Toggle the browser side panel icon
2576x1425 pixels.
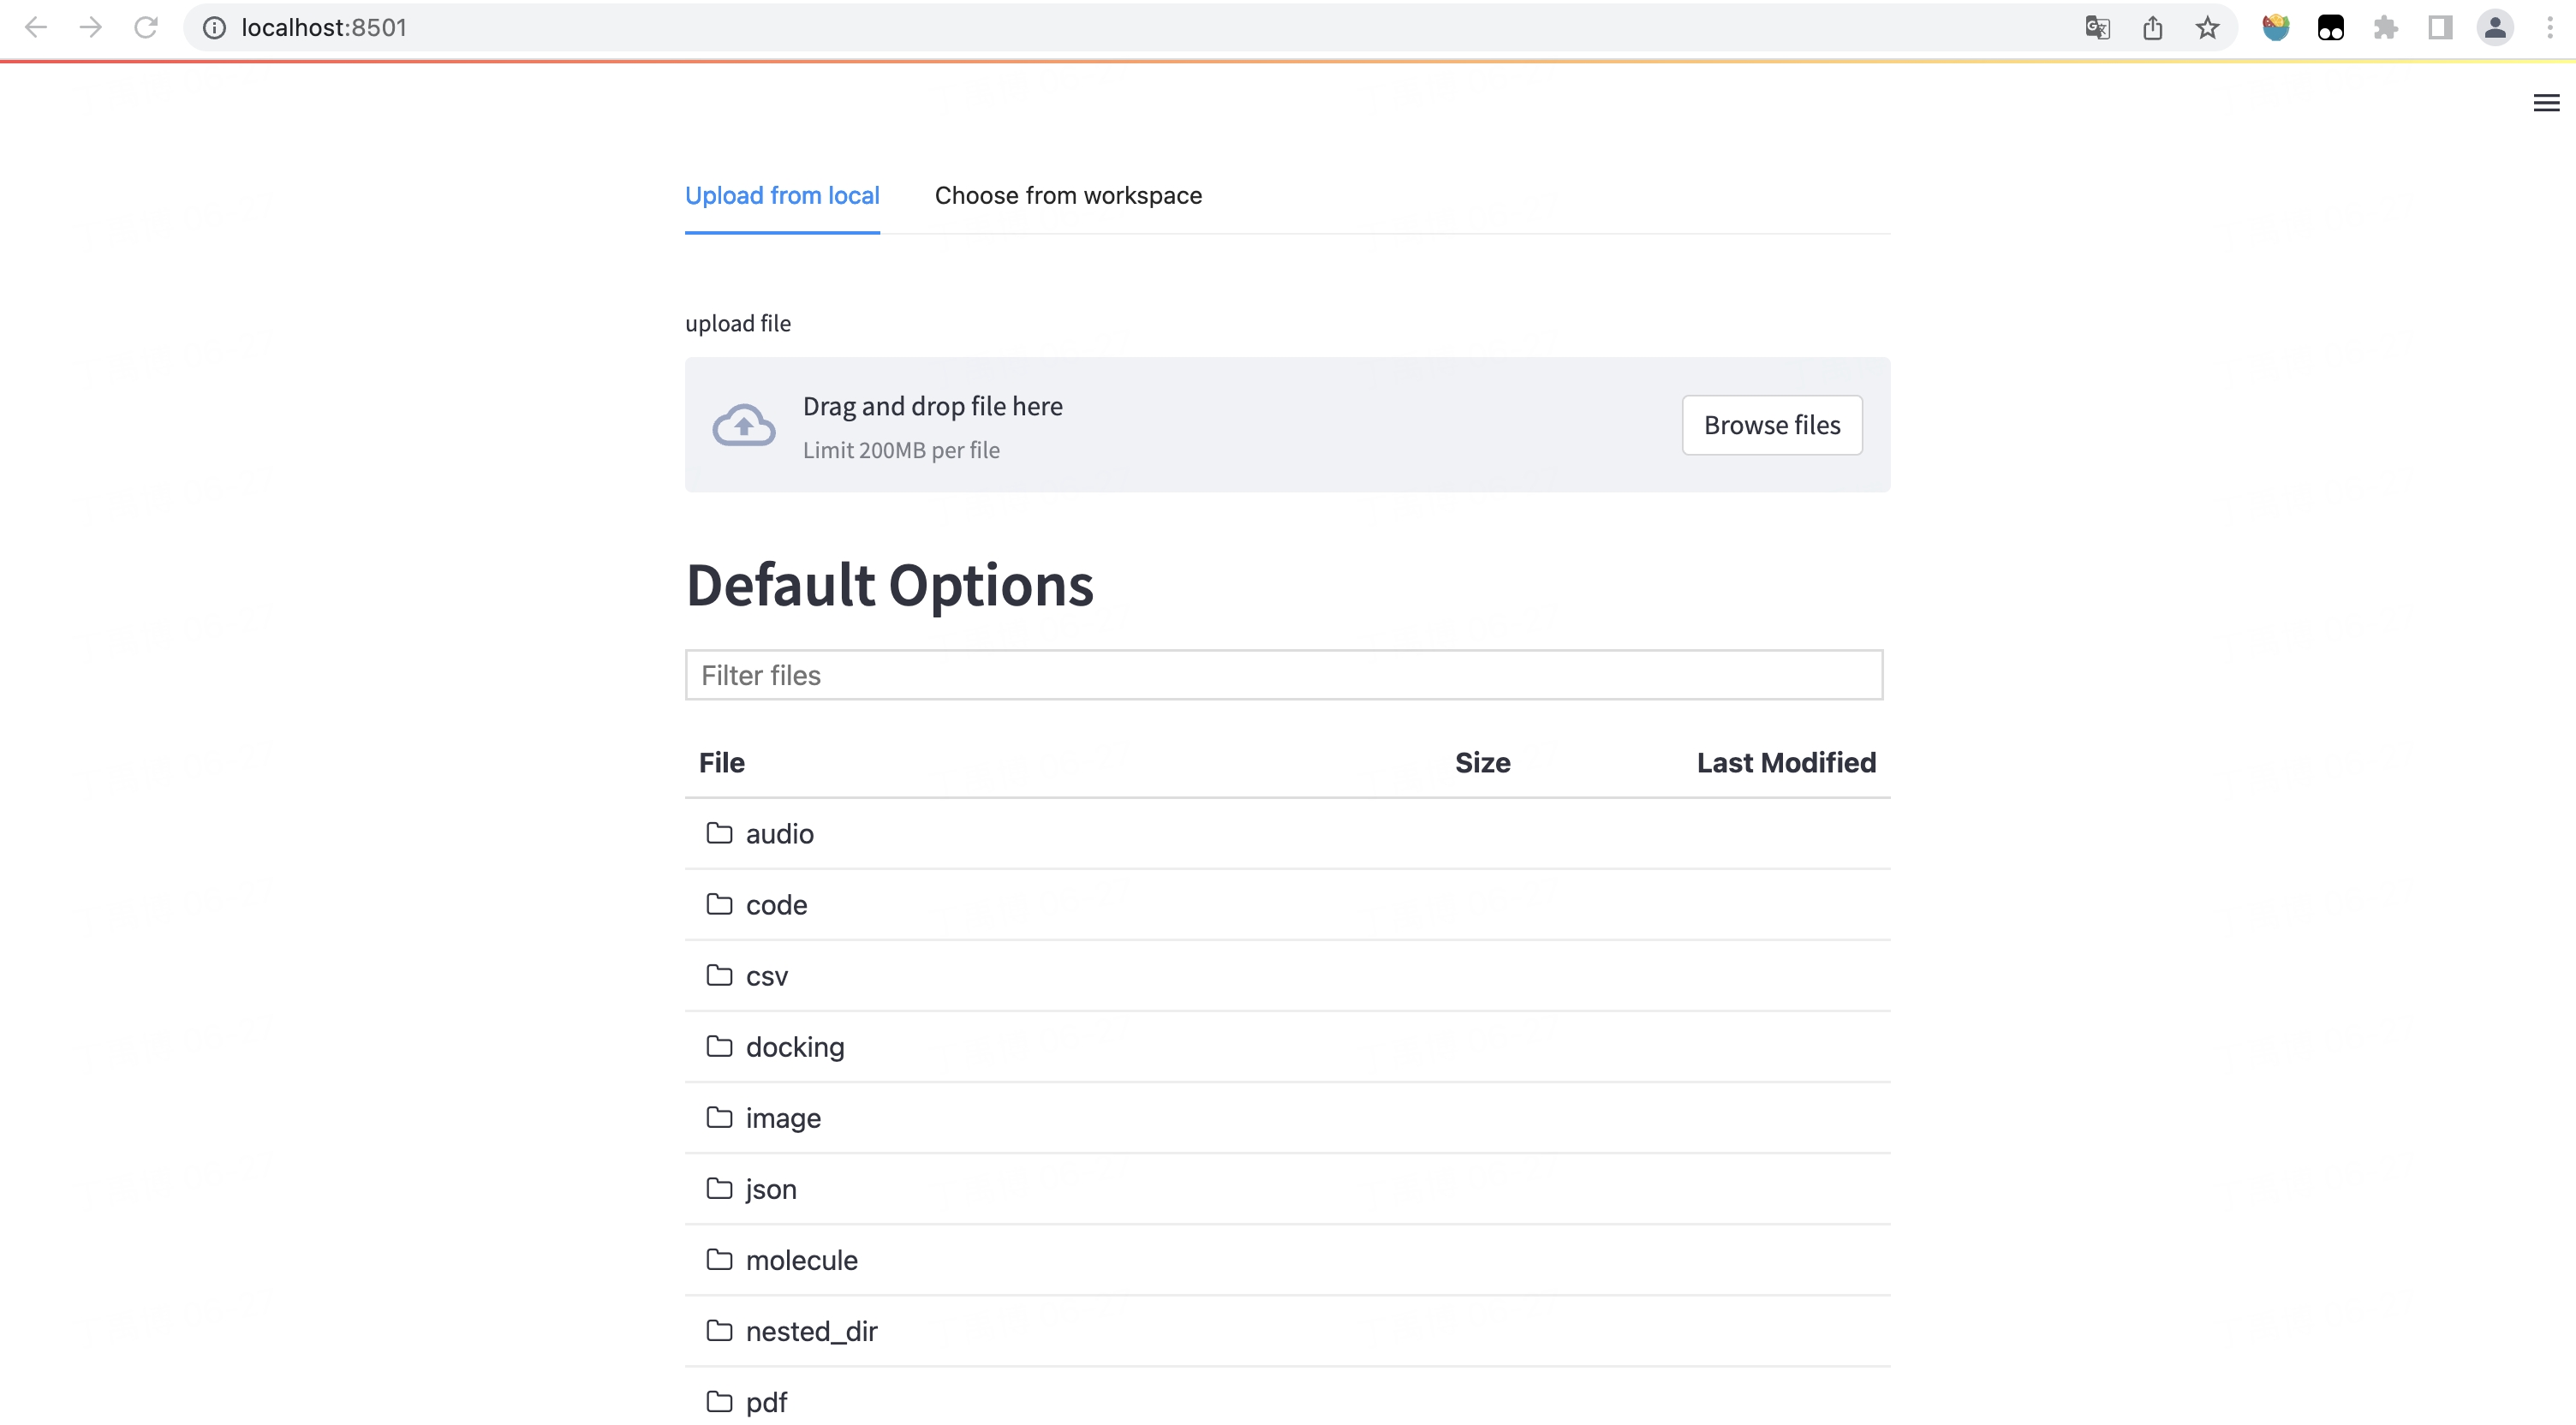(2440, 27)
